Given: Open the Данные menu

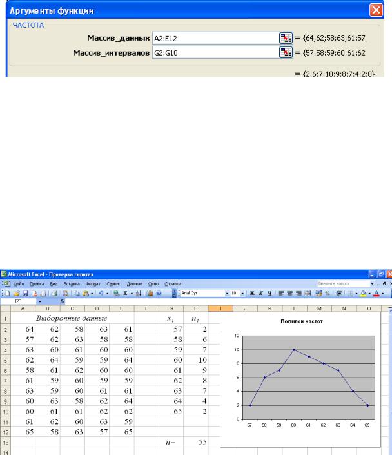Looking at the screenshot, I should 135,284.
